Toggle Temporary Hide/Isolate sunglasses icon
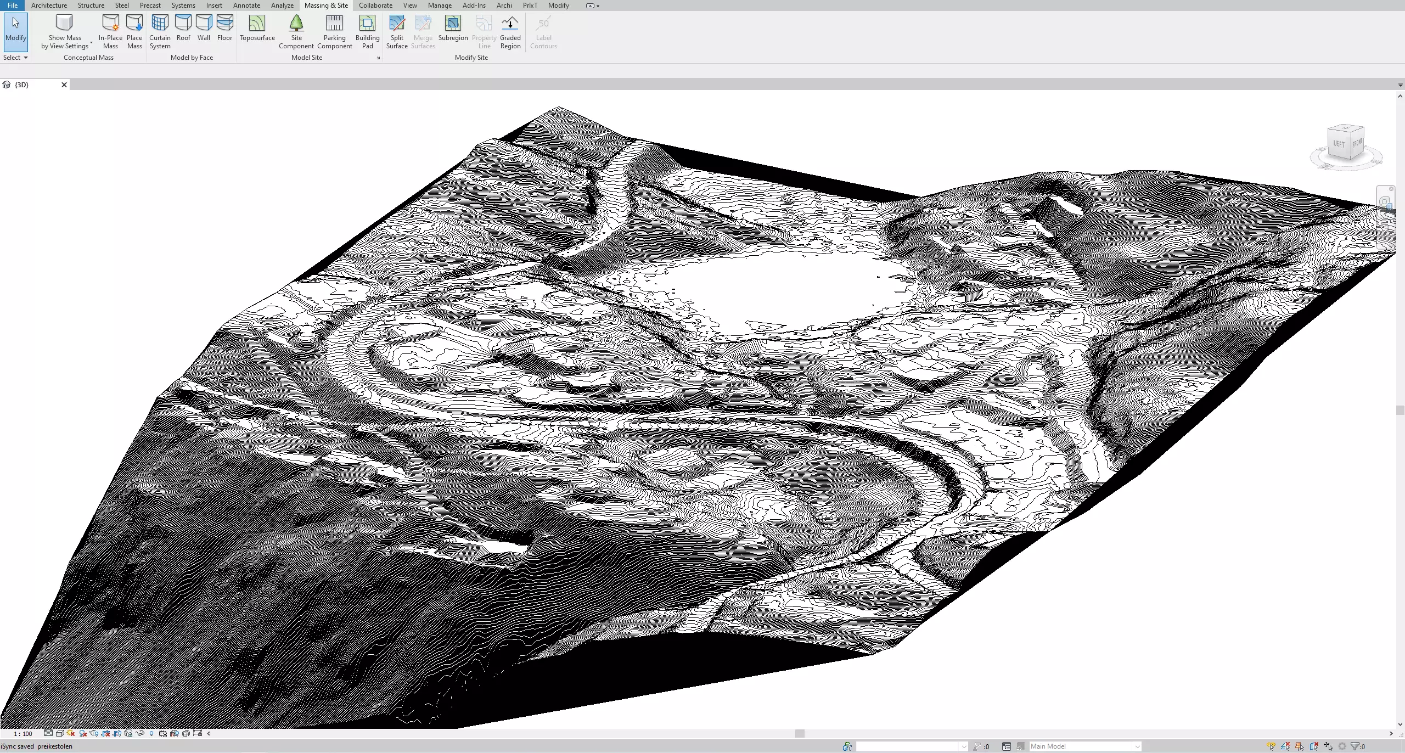 pyautogui.click(x=140, y=733)
